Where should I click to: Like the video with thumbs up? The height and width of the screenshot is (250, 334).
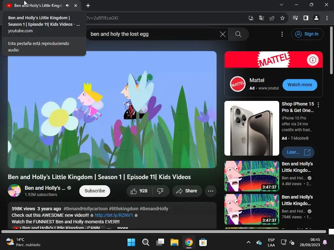click(139, 191)
